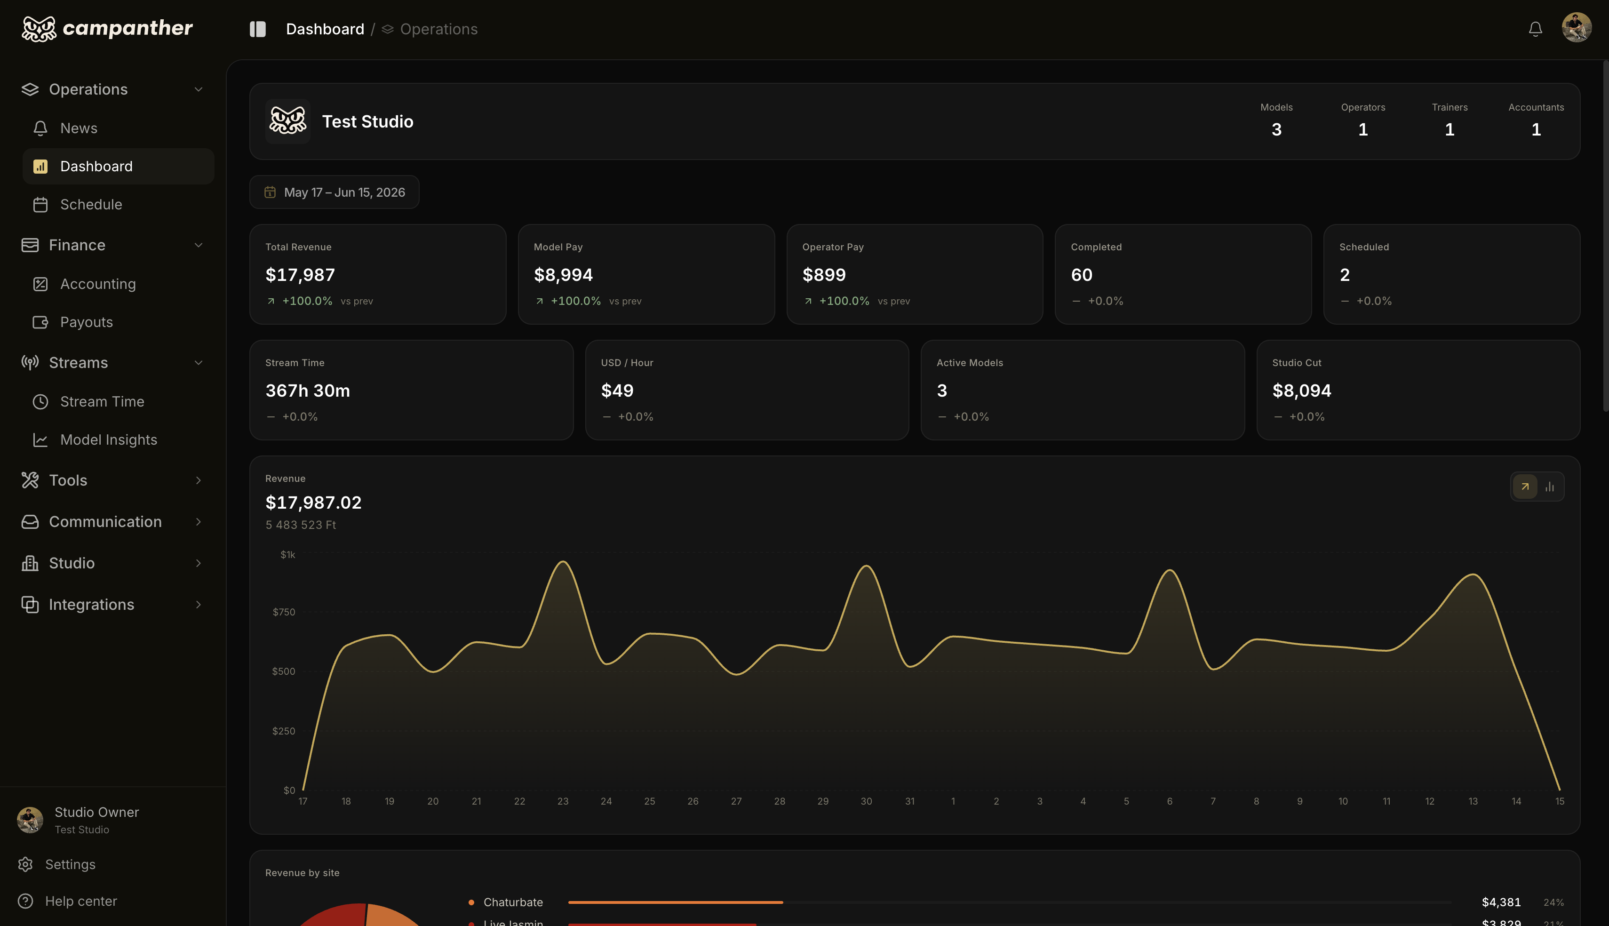This screenshot has width=1609, height=926.
Task: Expand the Communication section chevron
Action: (199, 522)
